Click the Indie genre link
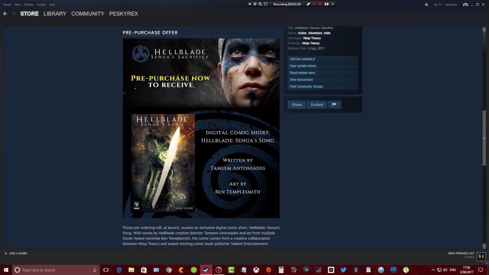 coord(327,33)
